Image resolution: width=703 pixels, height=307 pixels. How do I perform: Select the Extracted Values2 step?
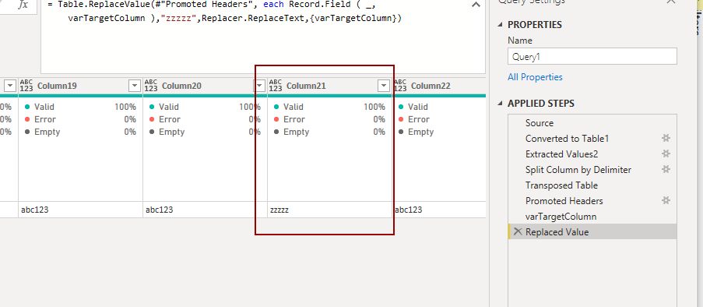point(592,154)
